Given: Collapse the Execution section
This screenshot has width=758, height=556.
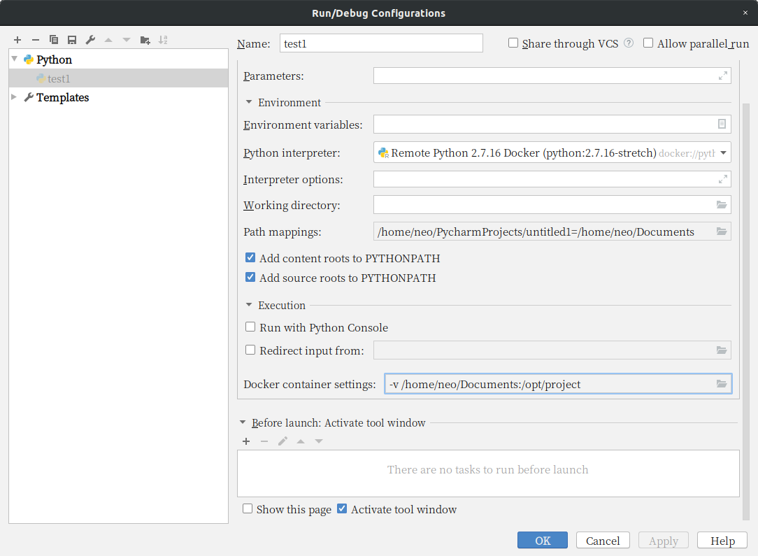Looking at the screenshot, I should point(249,305).
